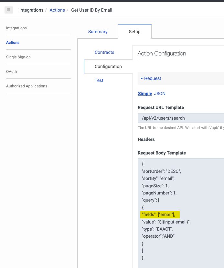Open OAuth settings in sidebar
Screen dimensions: 224x268
coord(12,72)
